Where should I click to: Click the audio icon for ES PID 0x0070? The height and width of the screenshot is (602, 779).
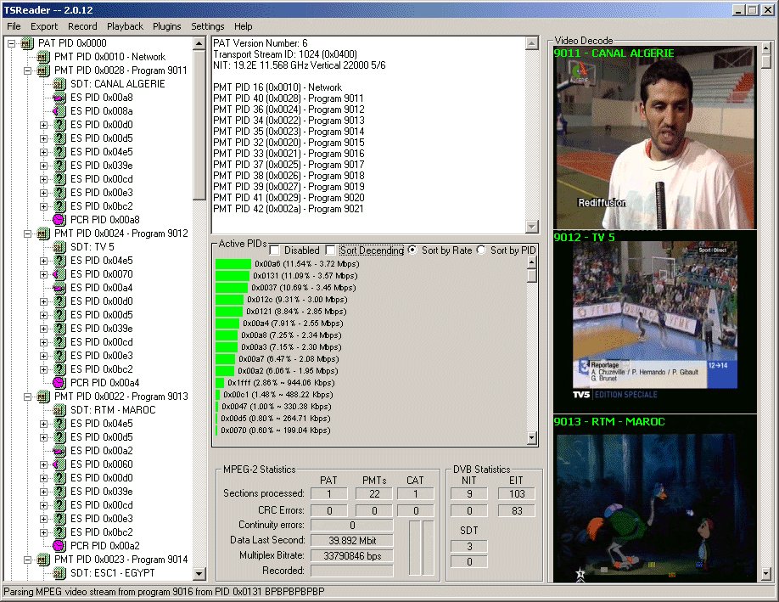(59, 274)
